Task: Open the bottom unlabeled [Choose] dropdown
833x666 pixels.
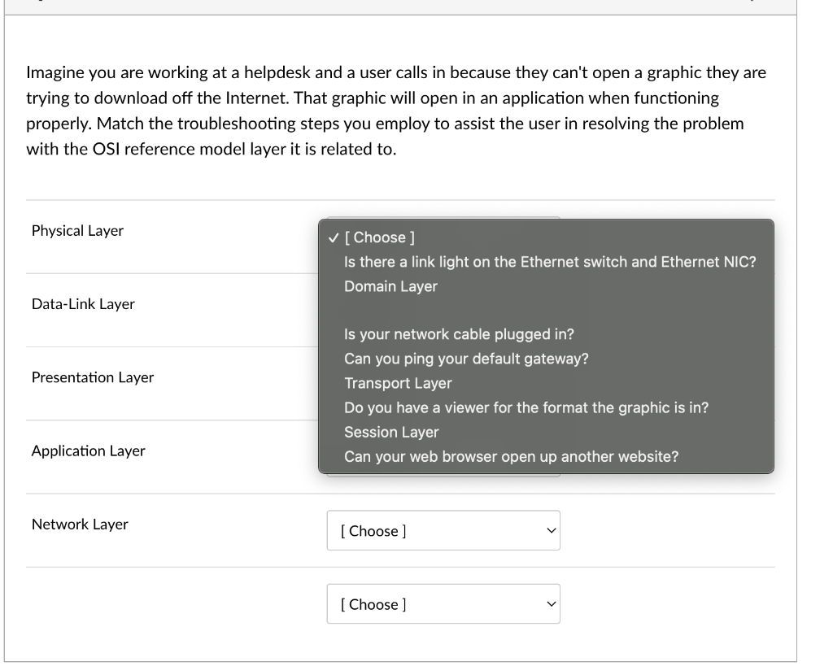Action: (x=443, y=604)
